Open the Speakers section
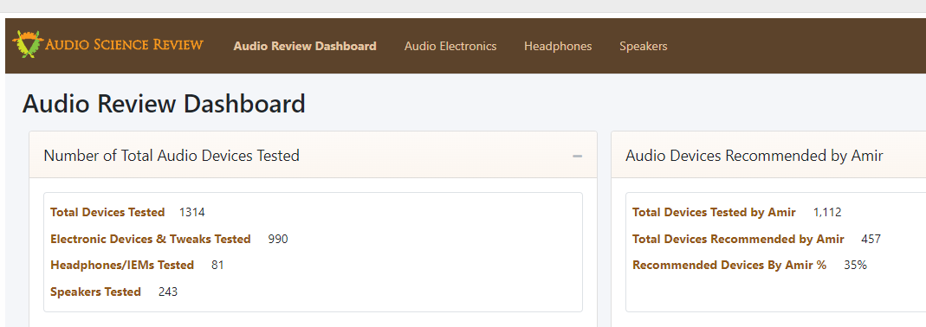The height and width of the screenshot is (327, 926). (x=643, y=46)
